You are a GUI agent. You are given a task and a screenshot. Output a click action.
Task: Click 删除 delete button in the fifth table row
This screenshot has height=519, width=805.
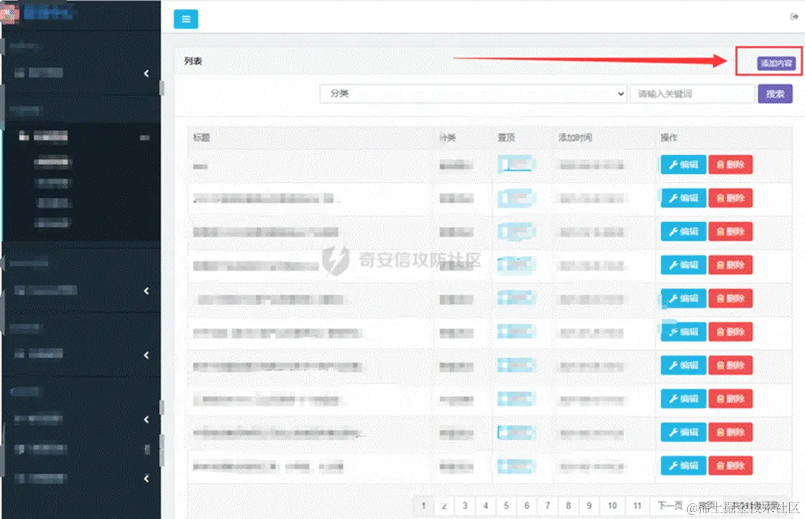(730, 298)
